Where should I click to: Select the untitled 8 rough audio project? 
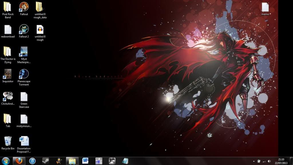(40, 33)
